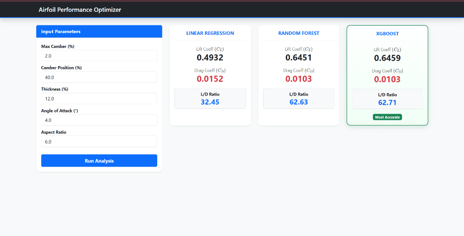
Task: Click Drag Coeff label in Linear Regression card
Action: (210, 70)
